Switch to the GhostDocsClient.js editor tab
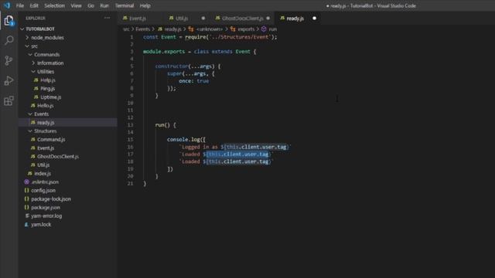 242,19
